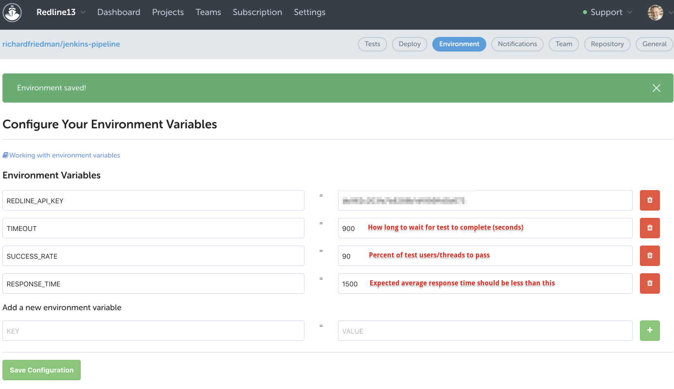Viewport: 674px width, 389px height.
Task: Go to Dashboard in the top navigation
Action: (119, 12)
